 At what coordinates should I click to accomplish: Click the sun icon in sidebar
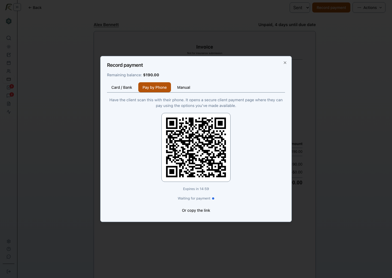coord(9,47)
